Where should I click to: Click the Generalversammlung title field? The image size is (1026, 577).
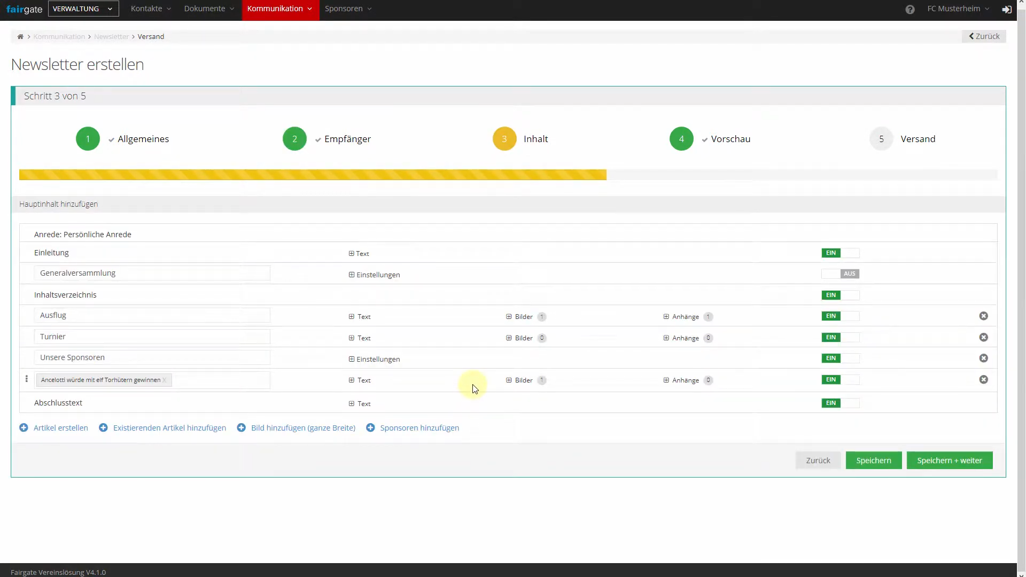click(x=152, y=273)
